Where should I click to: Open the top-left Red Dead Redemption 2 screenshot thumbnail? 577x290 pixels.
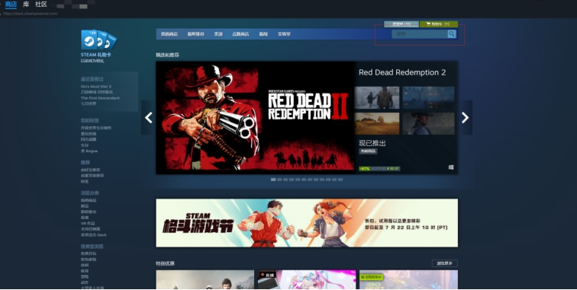coord(377,97)
